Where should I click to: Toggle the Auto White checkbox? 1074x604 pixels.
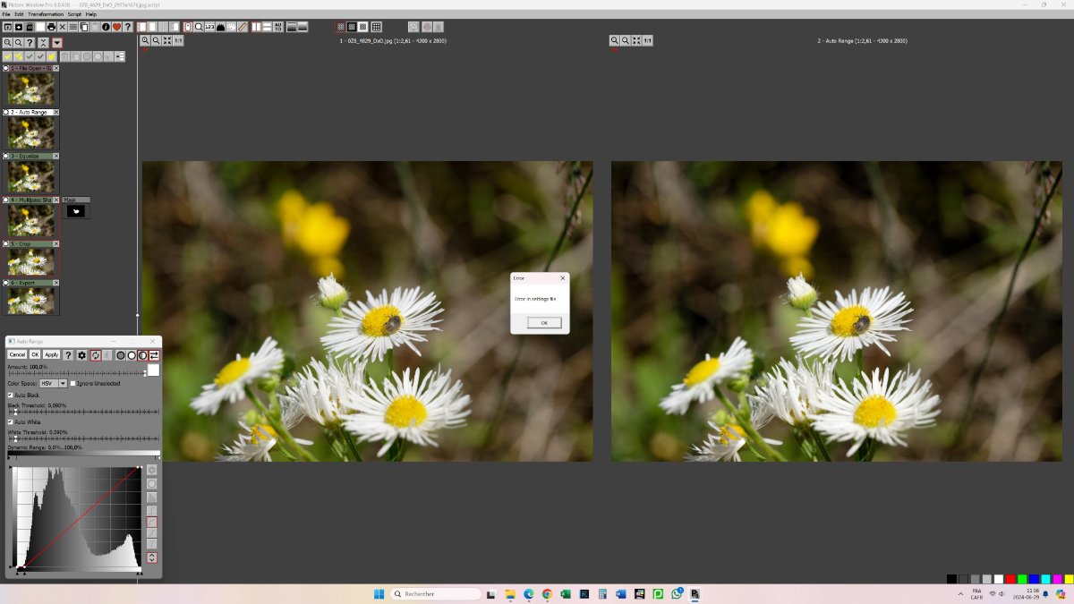point(11,421)
